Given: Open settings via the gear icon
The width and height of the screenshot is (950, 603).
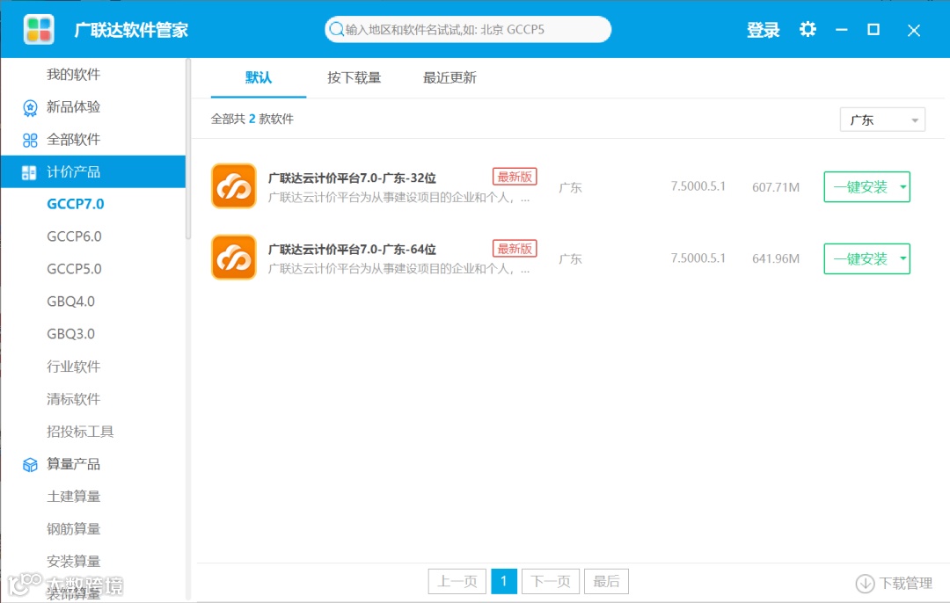Looking at the screenshot, I should (x=807, y=29).
